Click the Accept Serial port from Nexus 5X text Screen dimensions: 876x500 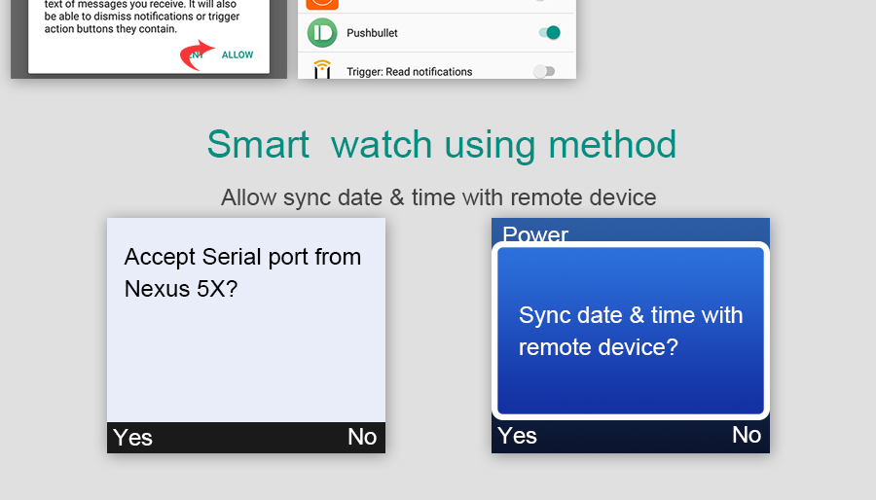pos(242,272)
